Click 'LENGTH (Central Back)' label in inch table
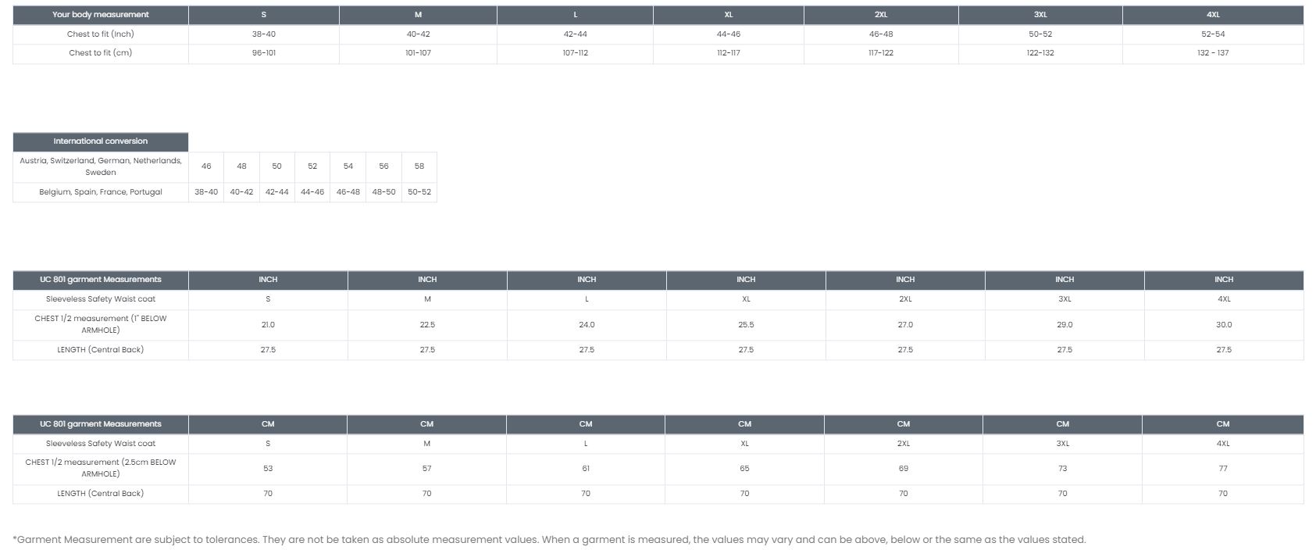Screen dimensions: 1316x550 point(101,350)
